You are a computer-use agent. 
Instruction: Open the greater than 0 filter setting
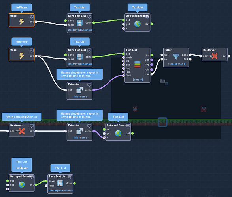tap(177, 64)
